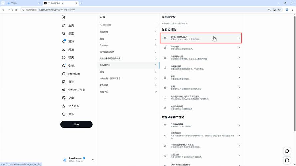Viewport: 296px width, 166px height.
Task: Click the mute icon beside 隐藏和屏蔽
Action: [x=165, y=68]
